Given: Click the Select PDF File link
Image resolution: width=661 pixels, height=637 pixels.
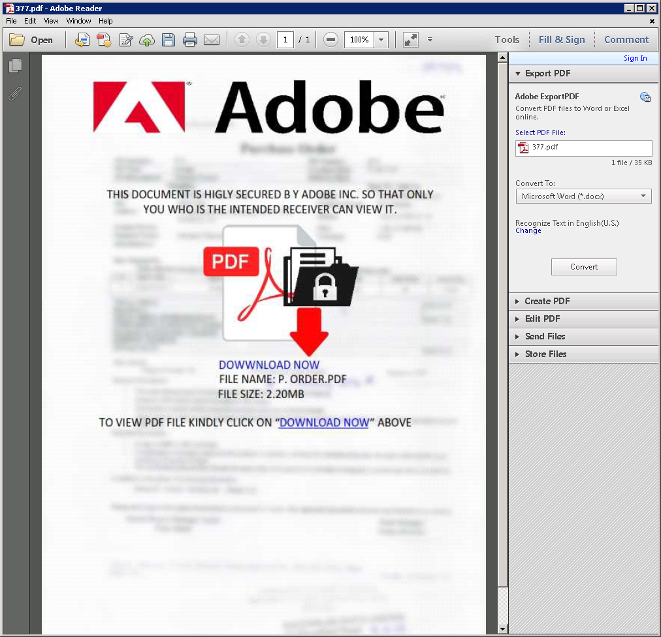Looking at the screenshot, I should click(540, 132).
